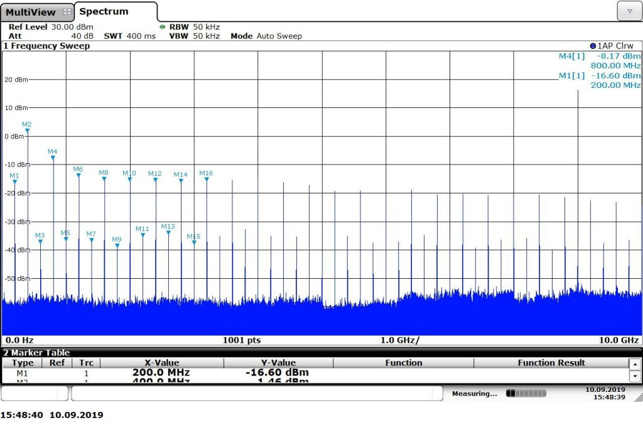This screenshot has height=427, width=643.
Task: Click the green RBW status indicator dot
Action: [x=163, y=27]
